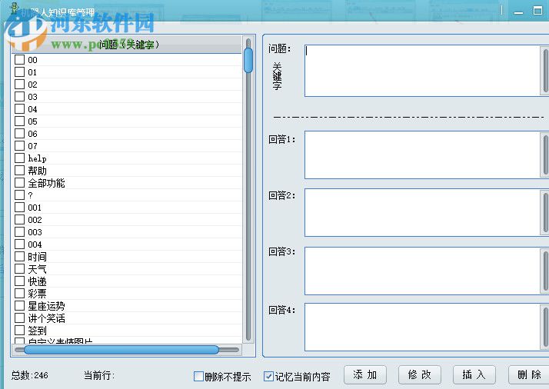The width and height of the screenshot is (549, 389).
Task: Check the 快递 checkbox
Action: pos(20,281)
